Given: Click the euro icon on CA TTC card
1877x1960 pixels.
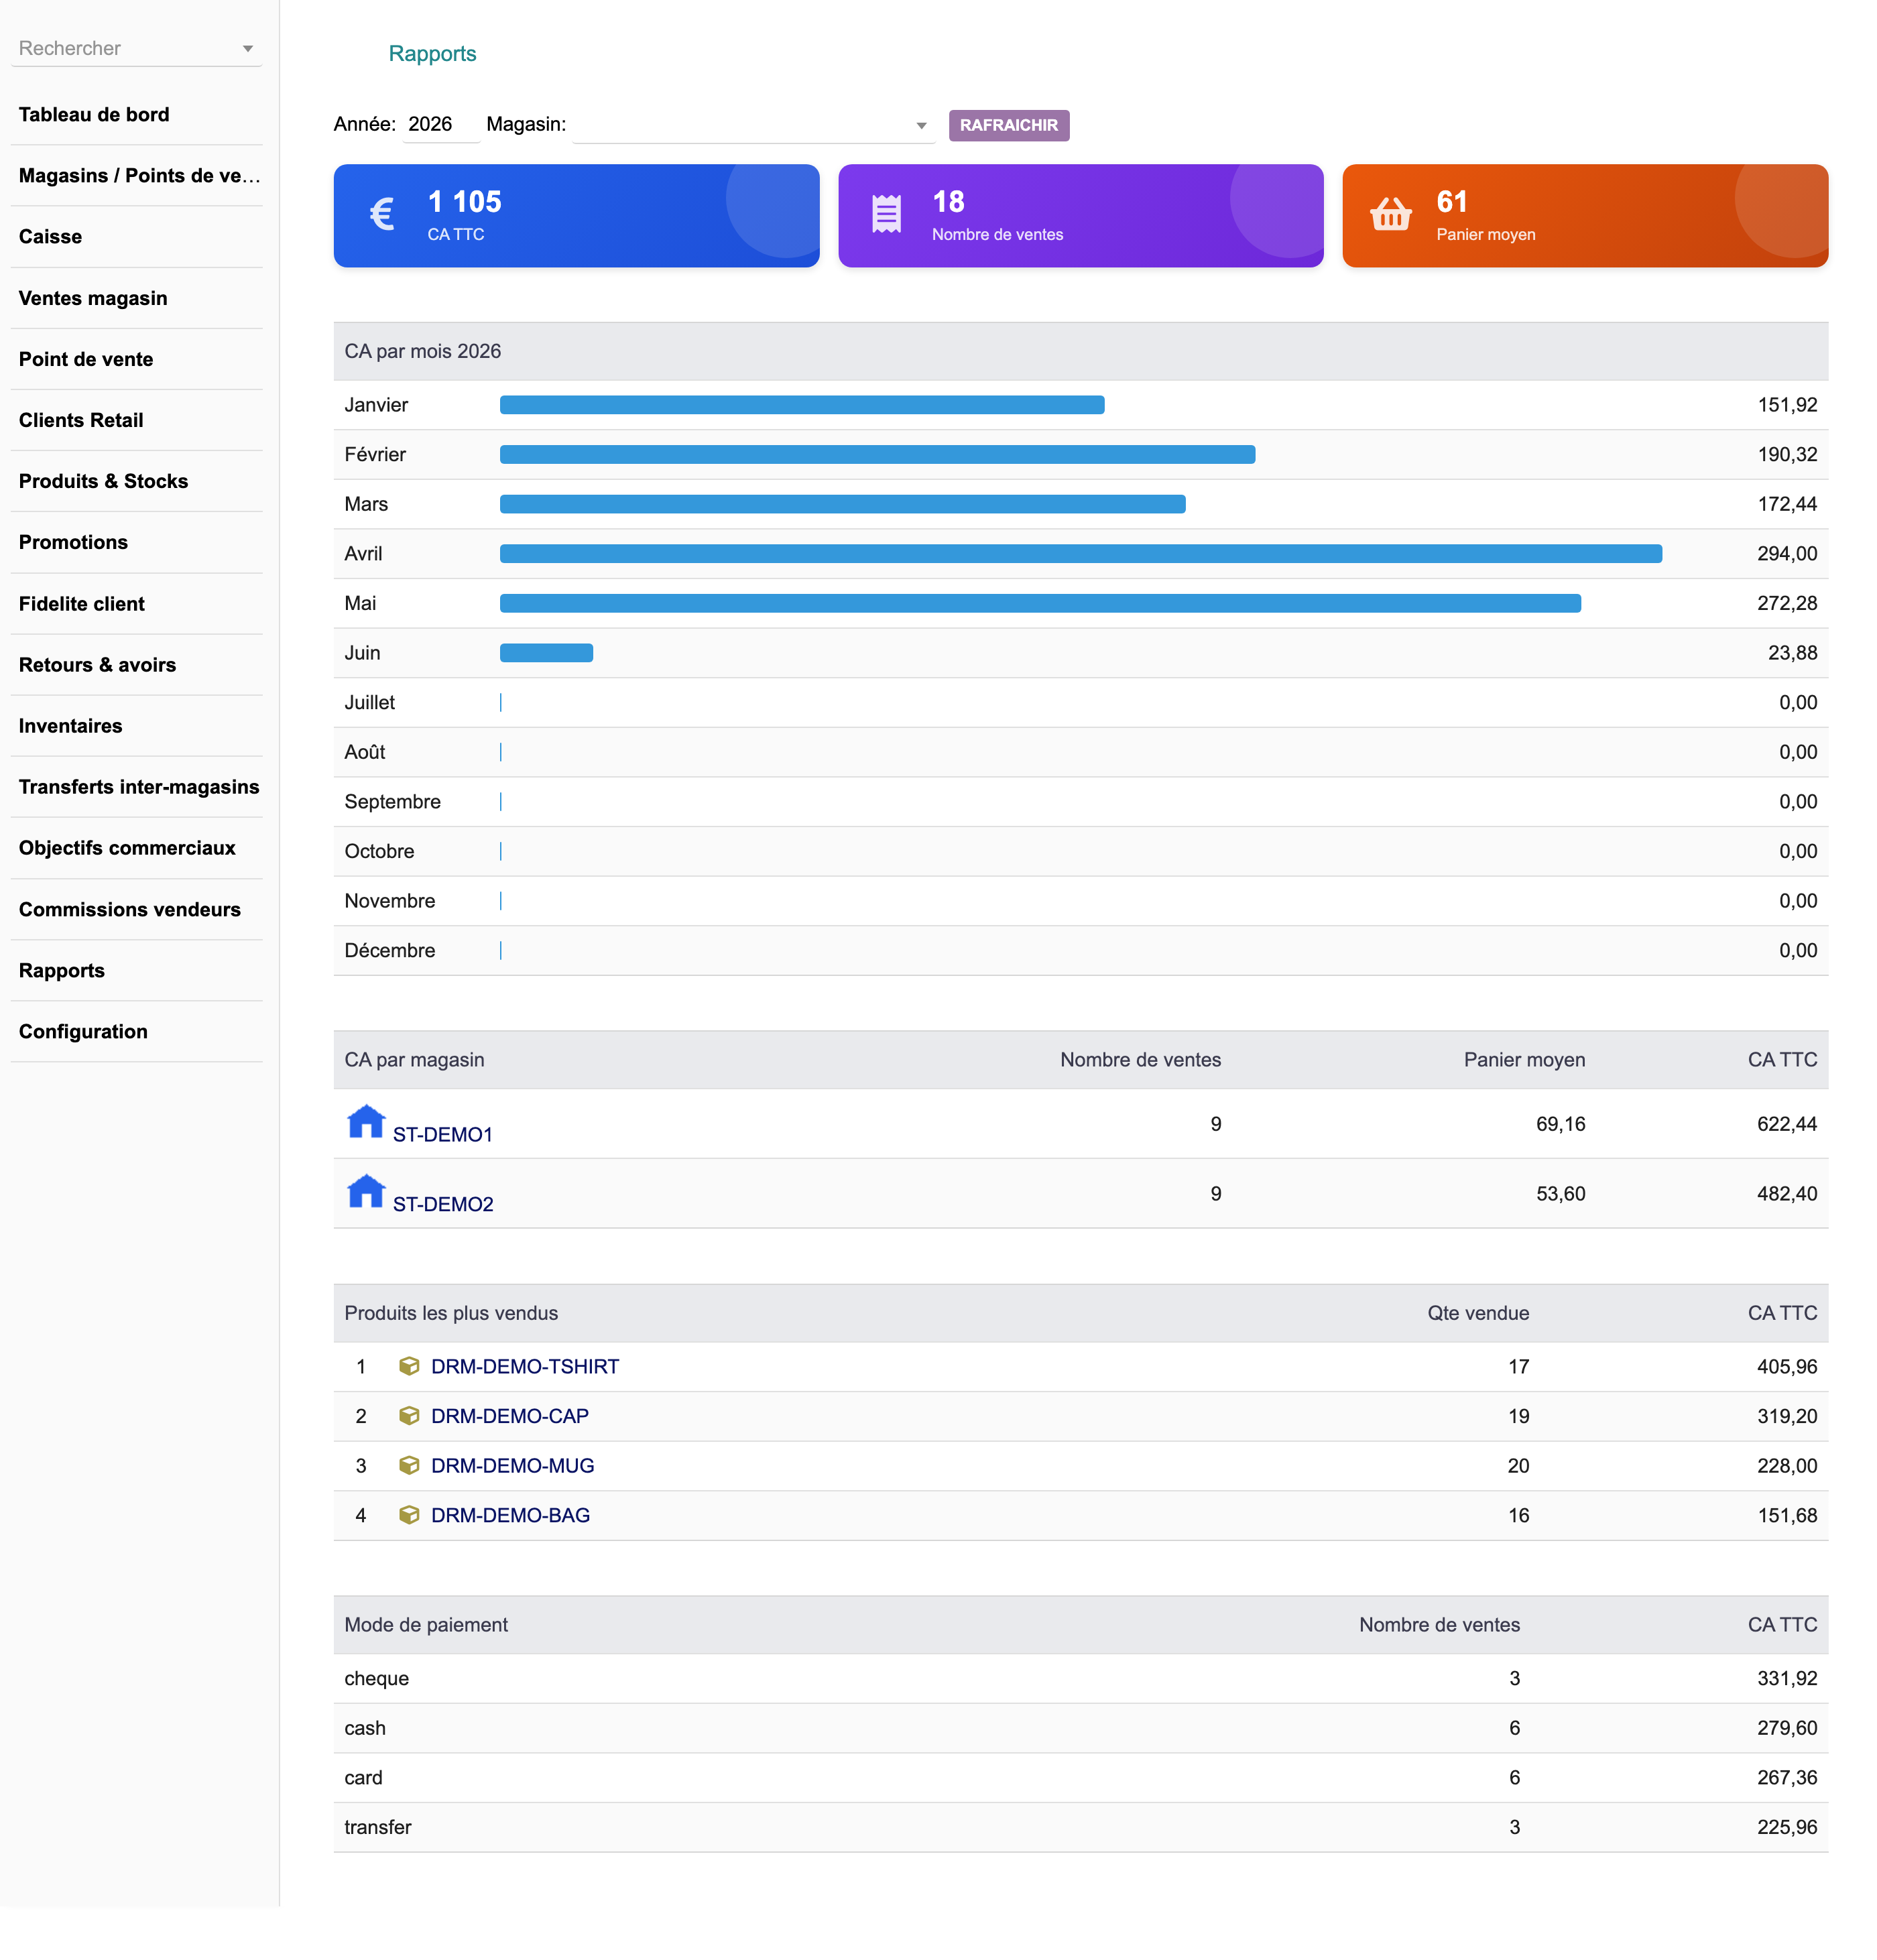Looking at the screenshot, I should (381, 214).
